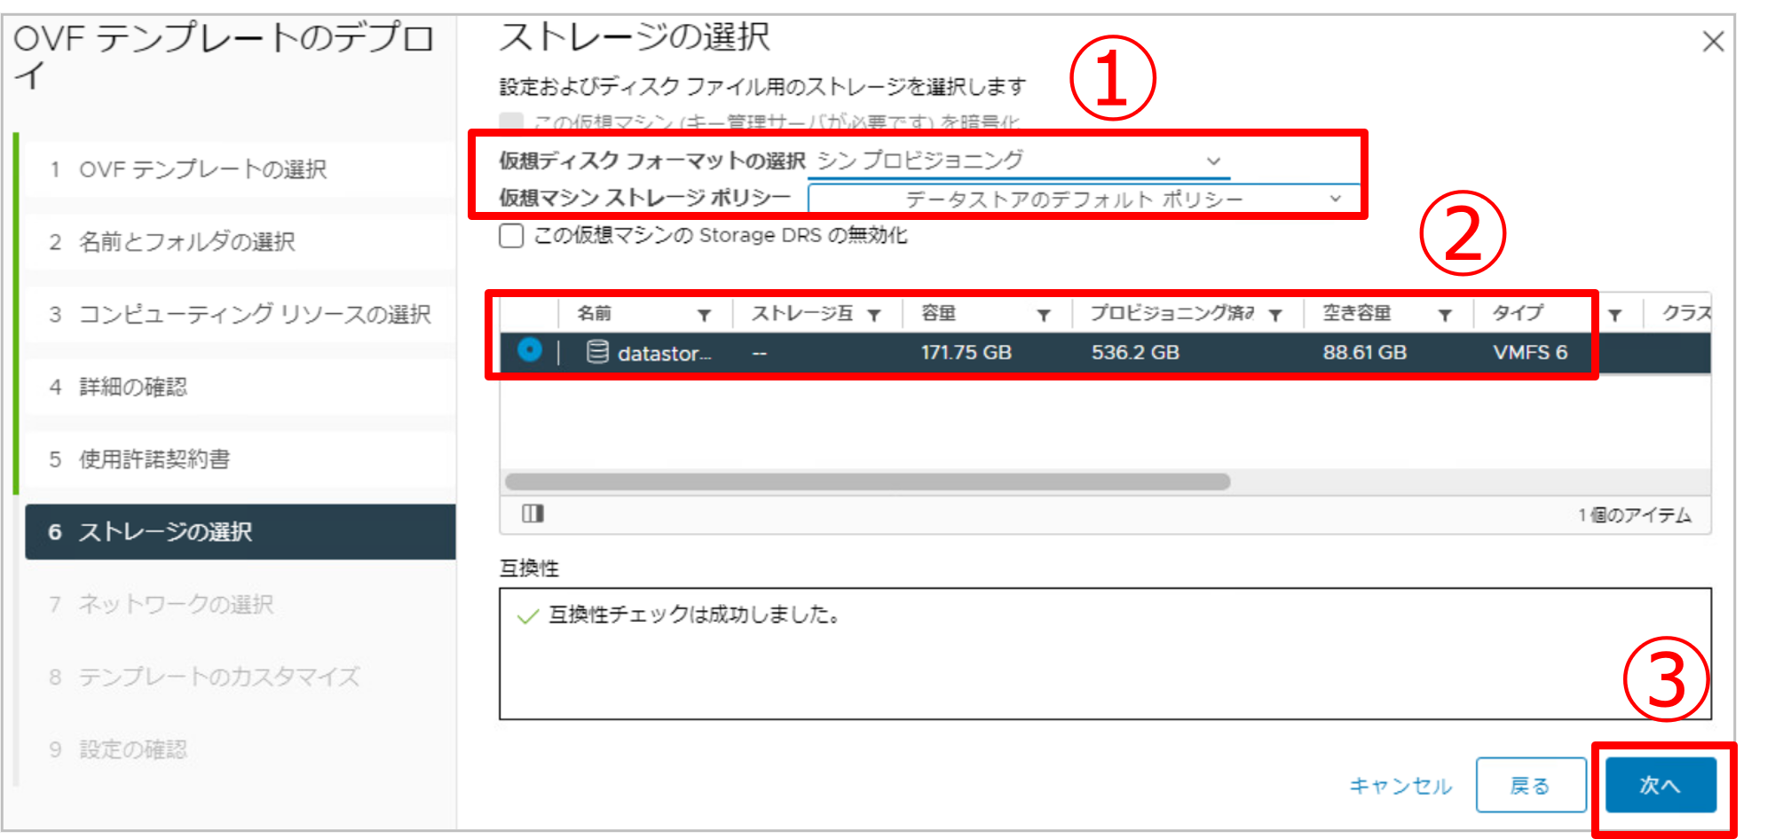The image size is (1775, 839).
Task: Click the 名前 column header
Action: click(594, 313)
